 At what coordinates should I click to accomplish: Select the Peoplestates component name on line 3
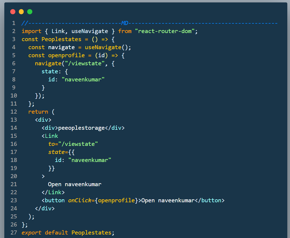pyautogui.click(x=61, y=39)
